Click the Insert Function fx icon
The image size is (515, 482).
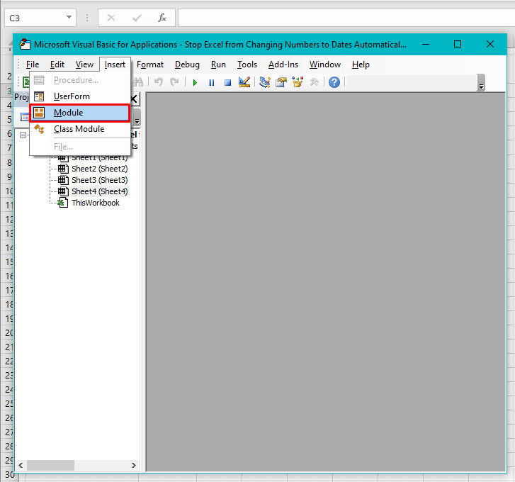click(162, 18)
